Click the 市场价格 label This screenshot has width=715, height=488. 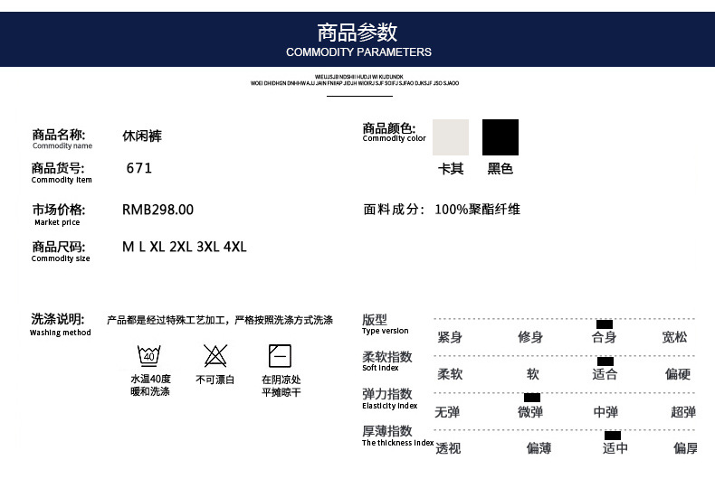click(58, 210)
